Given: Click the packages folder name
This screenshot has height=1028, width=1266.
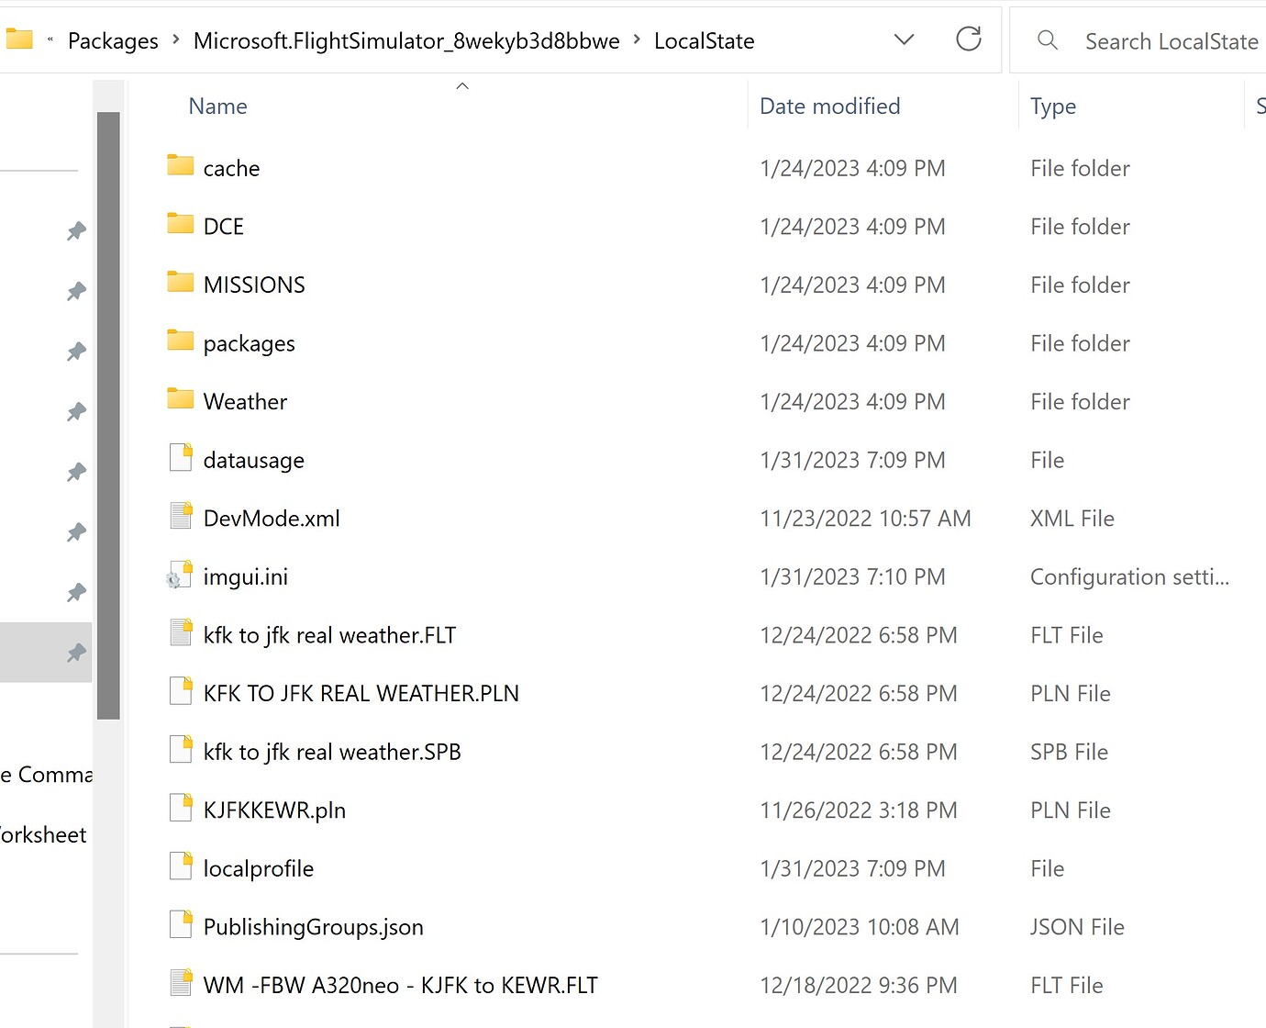Looking at the screenshot, I should pyautogui.click(x=250, y=344).
